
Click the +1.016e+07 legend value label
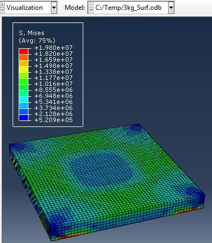(53, 84)
